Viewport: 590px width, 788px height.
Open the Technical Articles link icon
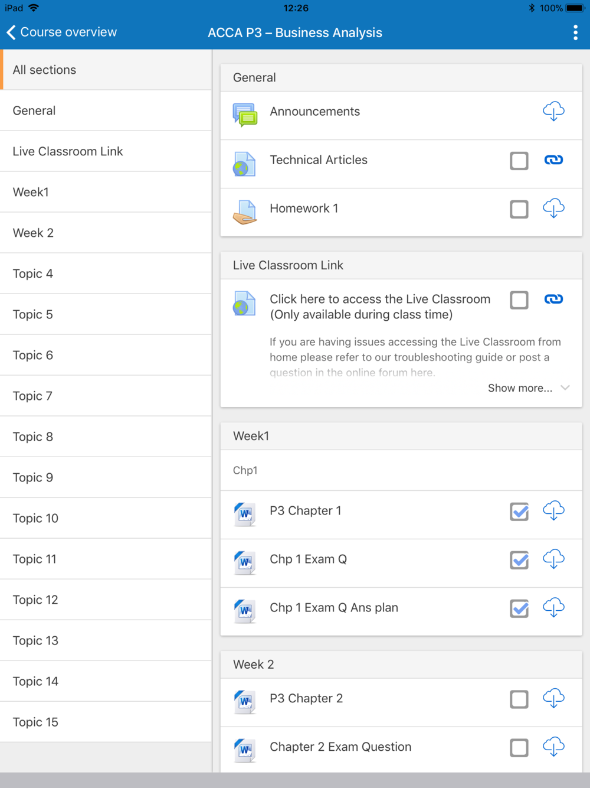point(553,160)
